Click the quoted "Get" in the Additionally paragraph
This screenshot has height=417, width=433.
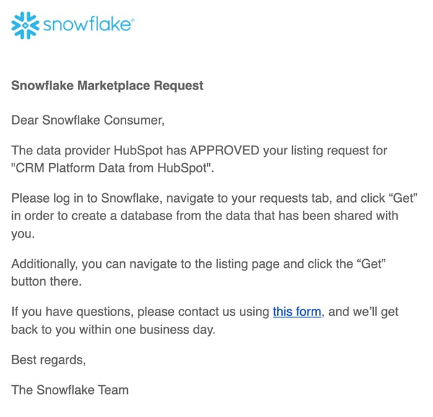point(371,264)
